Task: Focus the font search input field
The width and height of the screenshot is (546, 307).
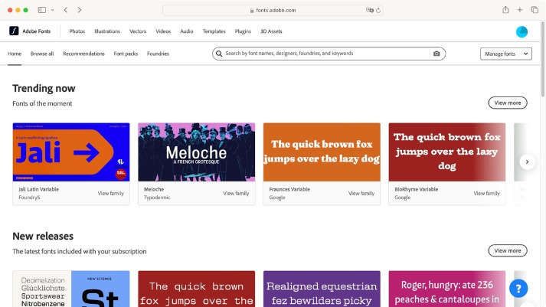Action: point(327,54)
